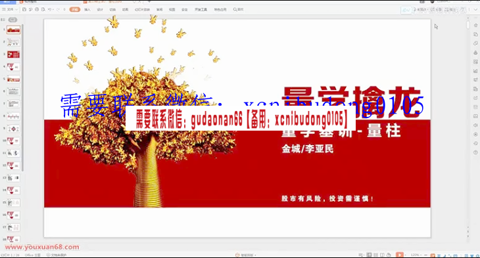Image resolution: width=480 pixels, height=258 pixels.
Task: Select slide 10 thumbnail
Action: click(x=13, y=141)
